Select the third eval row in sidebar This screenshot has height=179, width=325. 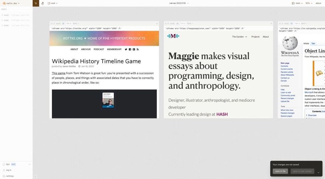pos(16,25)
